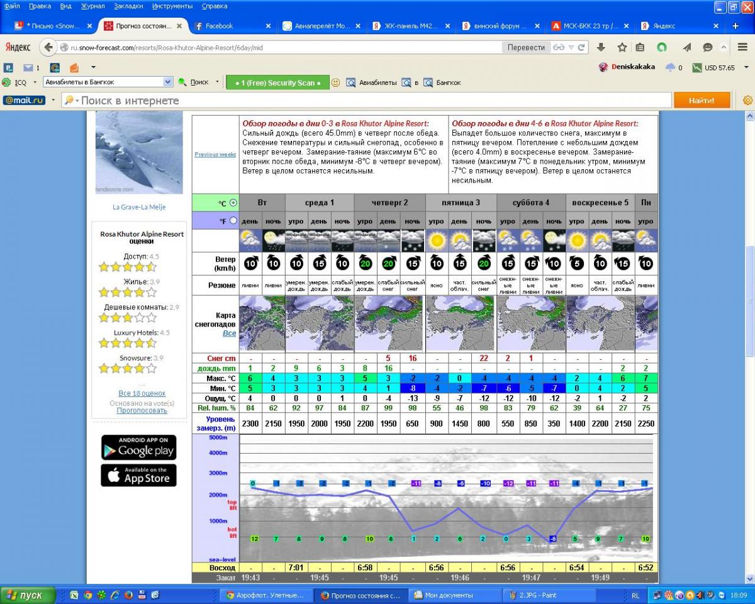Click the Deniskakaka user profile button
The width and height of the screenshot is (755, 604).
coord(626,67)
